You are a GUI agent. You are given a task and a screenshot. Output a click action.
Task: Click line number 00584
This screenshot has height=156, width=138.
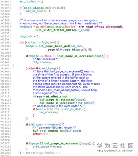[6, 8]
